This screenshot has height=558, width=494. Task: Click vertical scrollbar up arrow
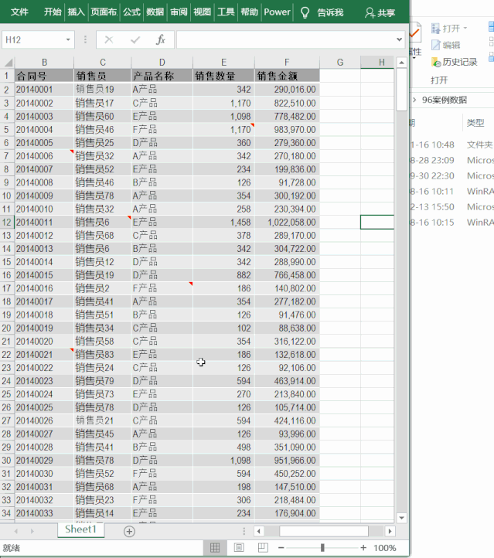(x=401, y=63)
